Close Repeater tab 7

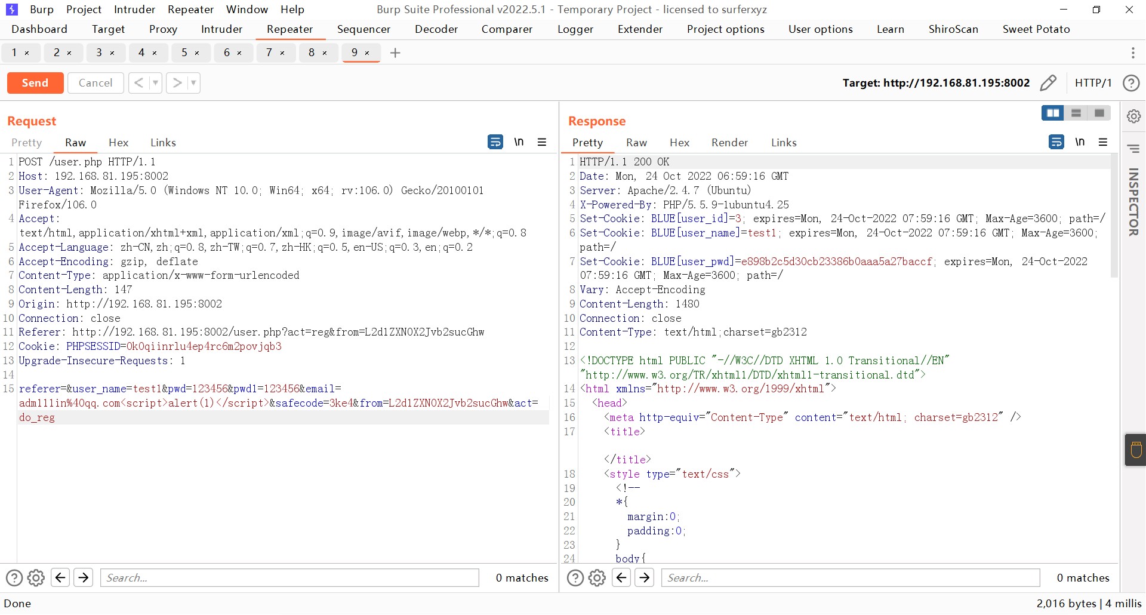[x=282, y=53]
